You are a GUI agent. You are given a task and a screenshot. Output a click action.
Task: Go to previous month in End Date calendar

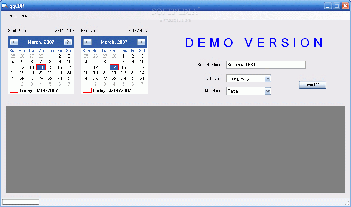(87, 42)
